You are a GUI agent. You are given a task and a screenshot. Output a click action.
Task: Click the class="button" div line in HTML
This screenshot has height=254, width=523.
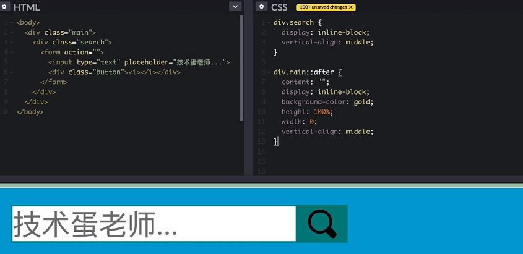(x=115, y=72)
